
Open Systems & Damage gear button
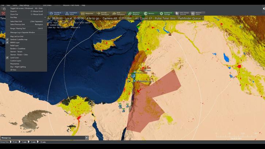click(166, 13)
